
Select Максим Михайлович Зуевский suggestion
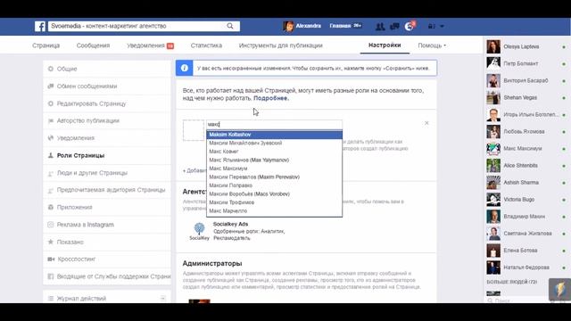274,143
